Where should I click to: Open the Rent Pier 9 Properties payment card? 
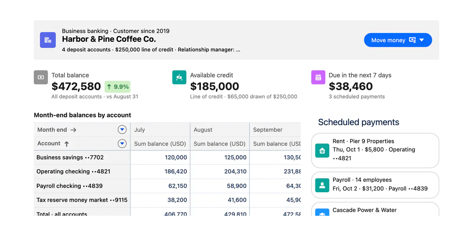tap(375, 150)
